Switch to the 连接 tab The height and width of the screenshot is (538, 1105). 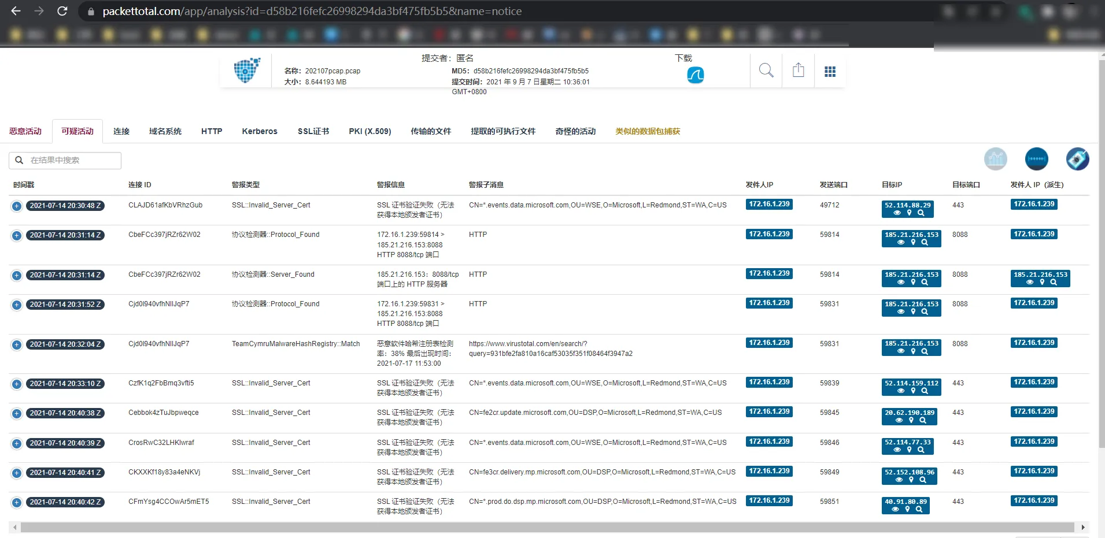coord(121,131)
